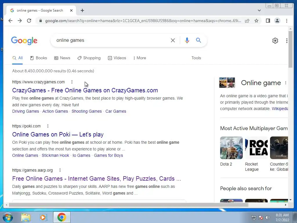The width and height of the screenshot is (297, 223).
Task: Bookmark this page with the star icon
Action: [256, 21]
